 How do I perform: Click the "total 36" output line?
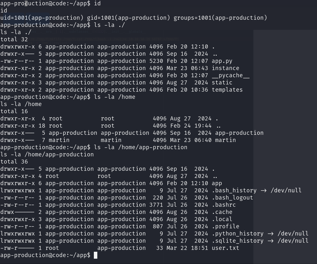pyautogui.click(x=14, y=162)
